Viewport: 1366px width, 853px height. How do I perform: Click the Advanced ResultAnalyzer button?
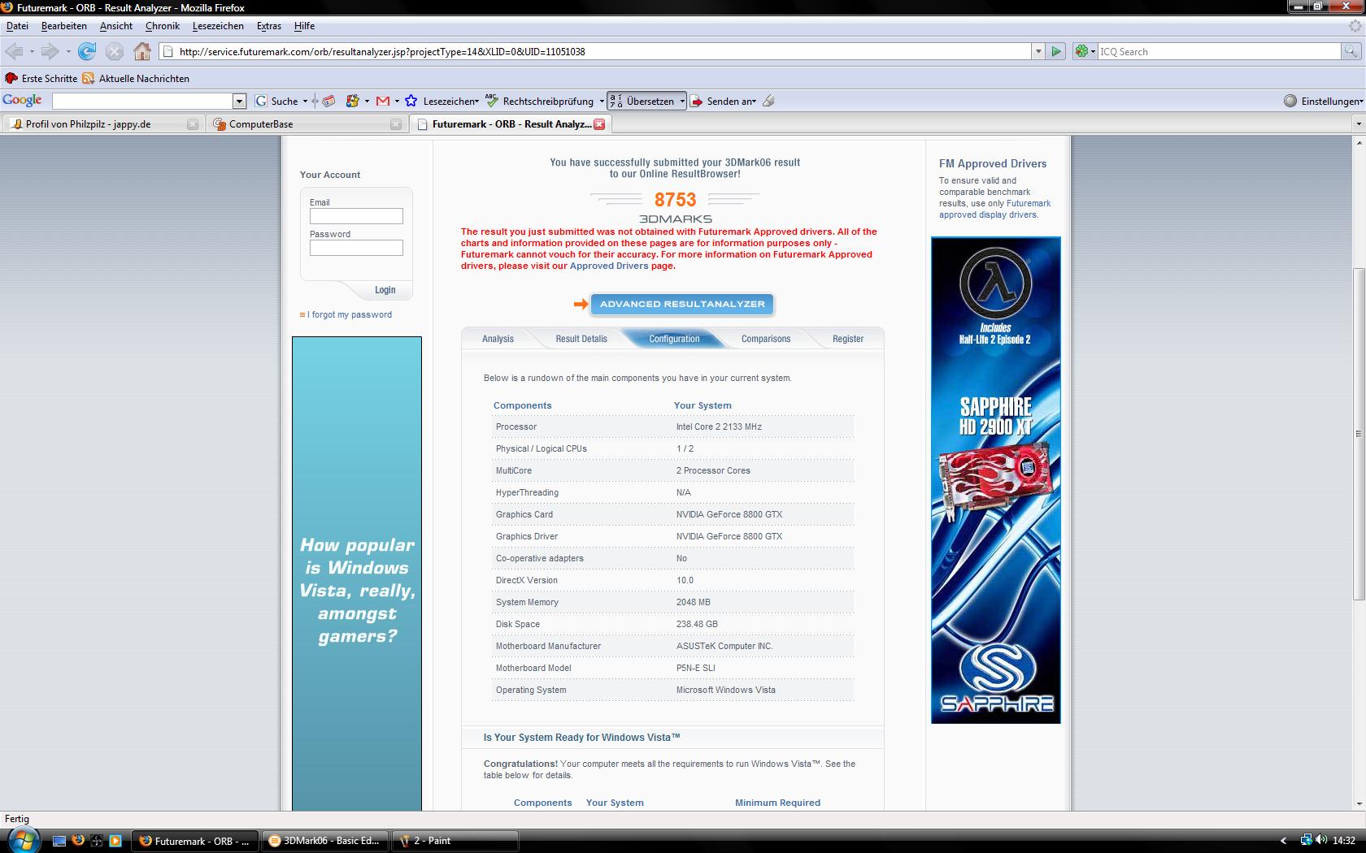682,304
